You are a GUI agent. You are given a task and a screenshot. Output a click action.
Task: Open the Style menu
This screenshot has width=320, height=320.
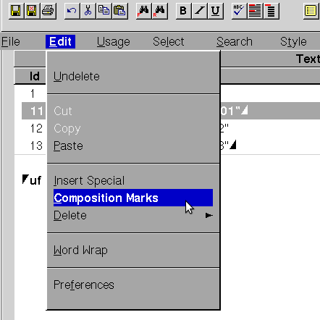pyautogui.click(x=293, y=42)
